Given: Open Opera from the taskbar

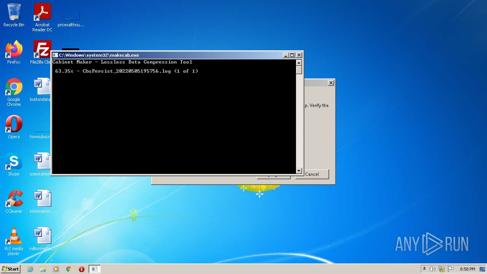Looking at the screenshot, I should (81, 269).
